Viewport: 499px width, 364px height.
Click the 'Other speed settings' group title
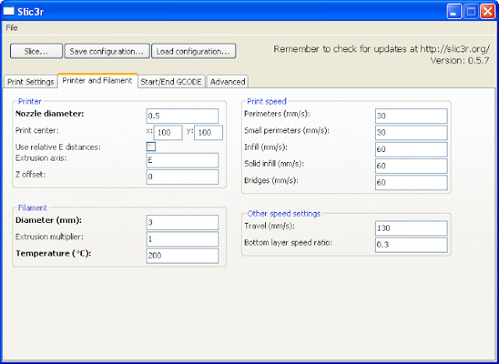(x=284, y=214)
